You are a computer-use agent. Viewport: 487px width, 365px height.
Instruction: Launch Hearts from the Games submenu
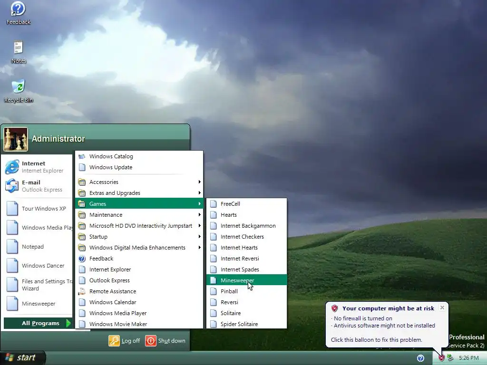[247, 215]
